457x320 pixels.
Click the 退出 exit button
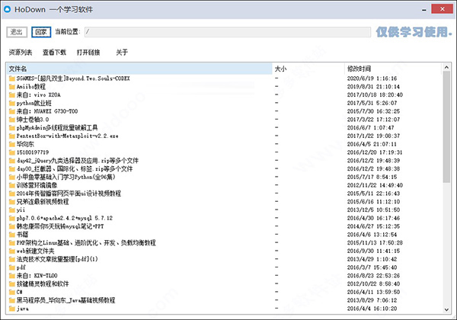point(17,32)
